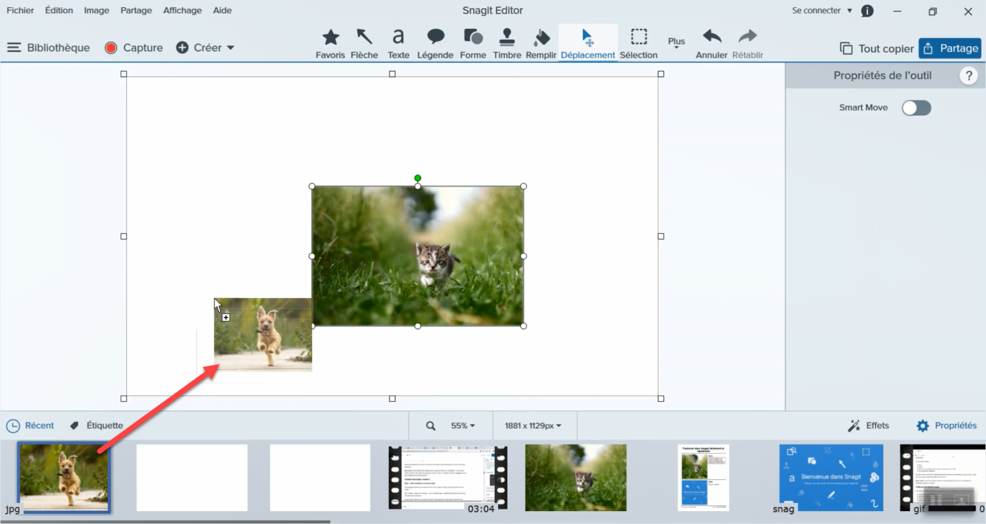The height and width of the screenshot is (524, 986).
Task: Open the Aide menu
Action: point(222,10)
